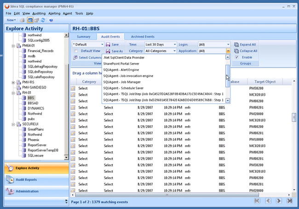Click the Category column header
The image size is (299, 209).
tap(89, 81)
